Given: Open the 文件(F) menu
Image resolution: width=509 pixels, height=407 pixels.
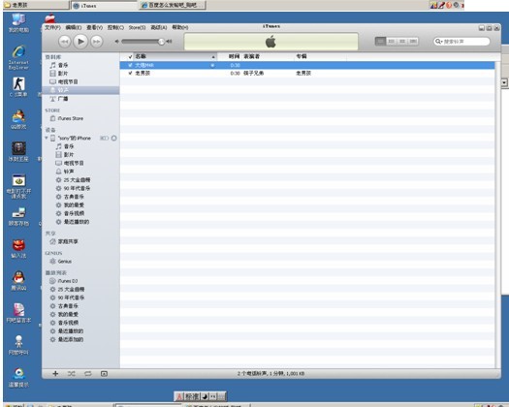Looking at the screenshot, I should [x=52, y=27].
